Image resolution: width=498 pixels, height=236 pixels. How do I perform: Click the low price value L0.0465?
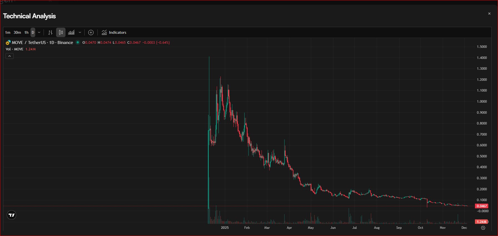119,43
